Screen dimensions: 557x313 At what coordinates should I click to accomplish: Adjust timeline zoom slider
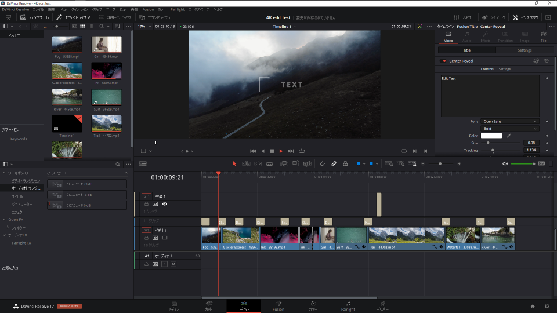(440, 163)
